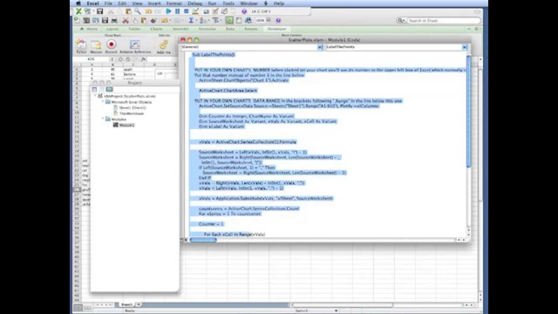
Task: Open the Name Box dropdown arrow
Action: pyautogui.click(x=112, y=59)
